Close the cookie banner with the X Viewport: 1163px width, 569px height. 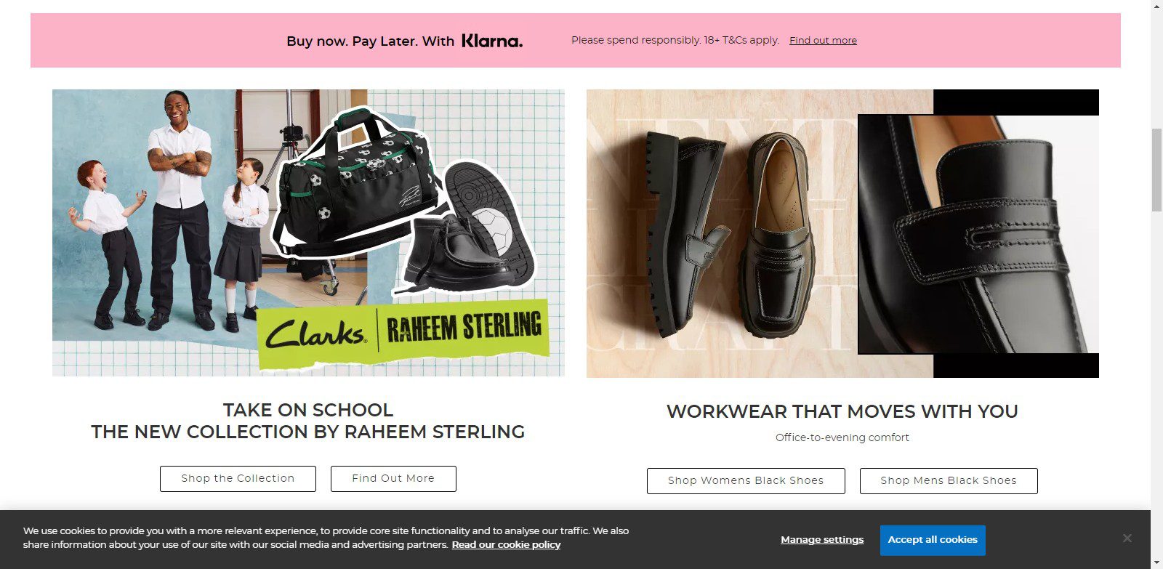tap(1127, 538)
